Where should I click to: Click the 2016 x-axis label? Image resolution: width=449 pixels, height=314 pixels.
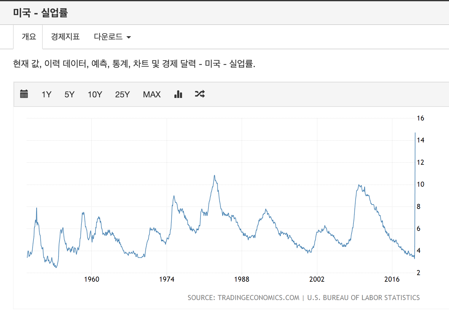[x=392, y=279]
